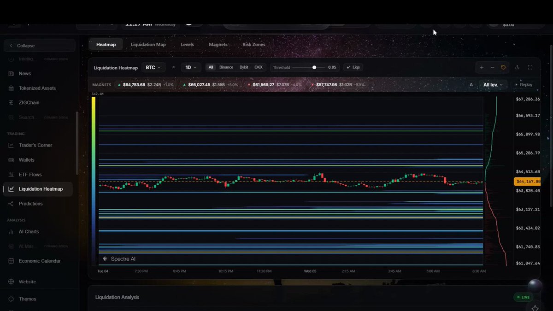Select the $66,027.45 magnet level
The width and height of the screenshot is (553, 311).
211,85
